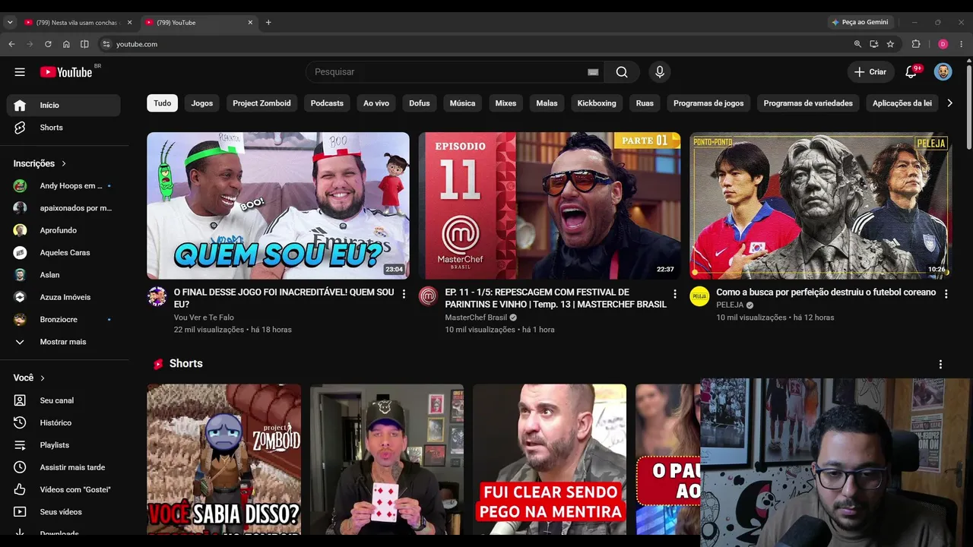Open the browser extensions puzzle icon
Image resolution: width=973 pixels, height=547 pixels.
point(916,44)
